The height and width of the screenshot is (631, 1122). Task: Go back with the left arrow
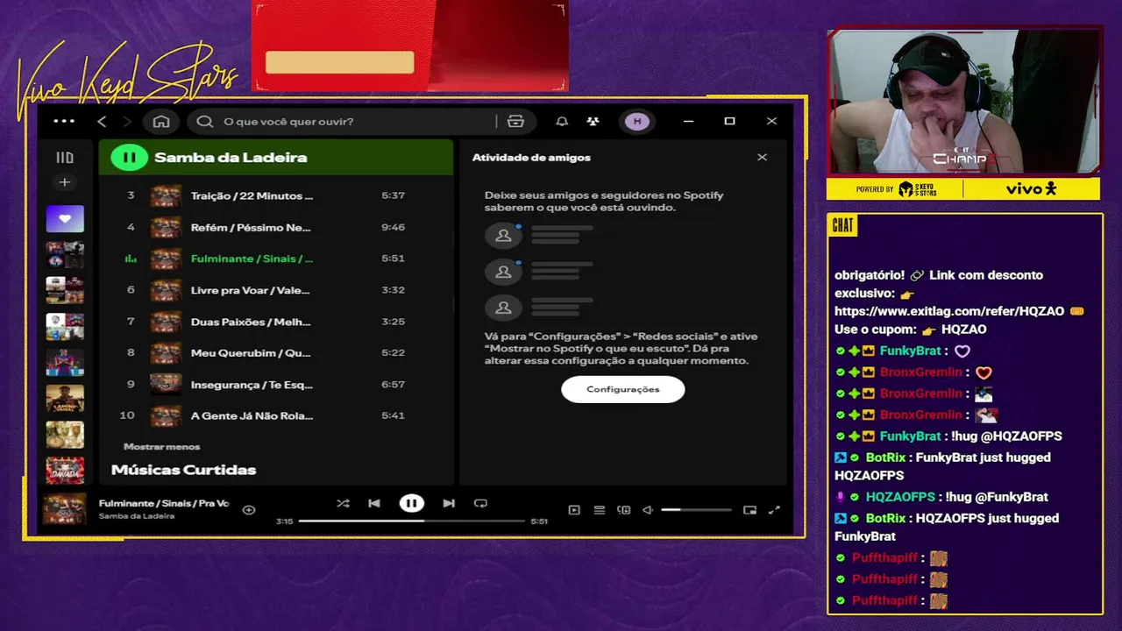(102, 122)
